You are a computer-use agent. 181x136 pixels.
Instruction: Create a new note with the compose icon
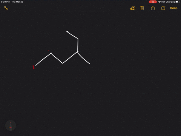click(163, 8)
